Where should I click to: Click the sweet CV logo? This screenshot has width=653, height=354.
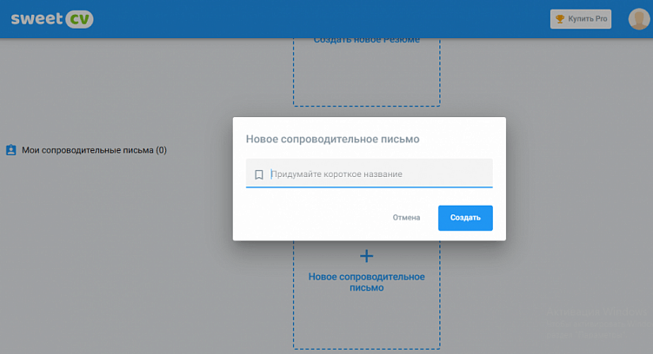[x=52, y=19]
